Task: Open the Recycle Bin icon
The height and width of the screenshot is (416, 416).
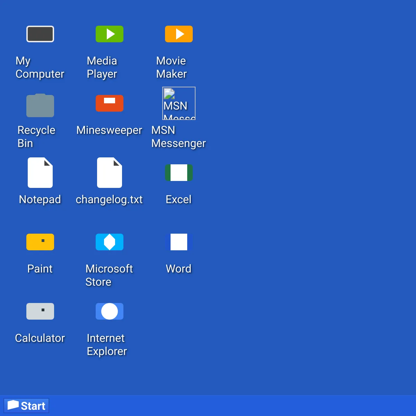Action: 40,105
